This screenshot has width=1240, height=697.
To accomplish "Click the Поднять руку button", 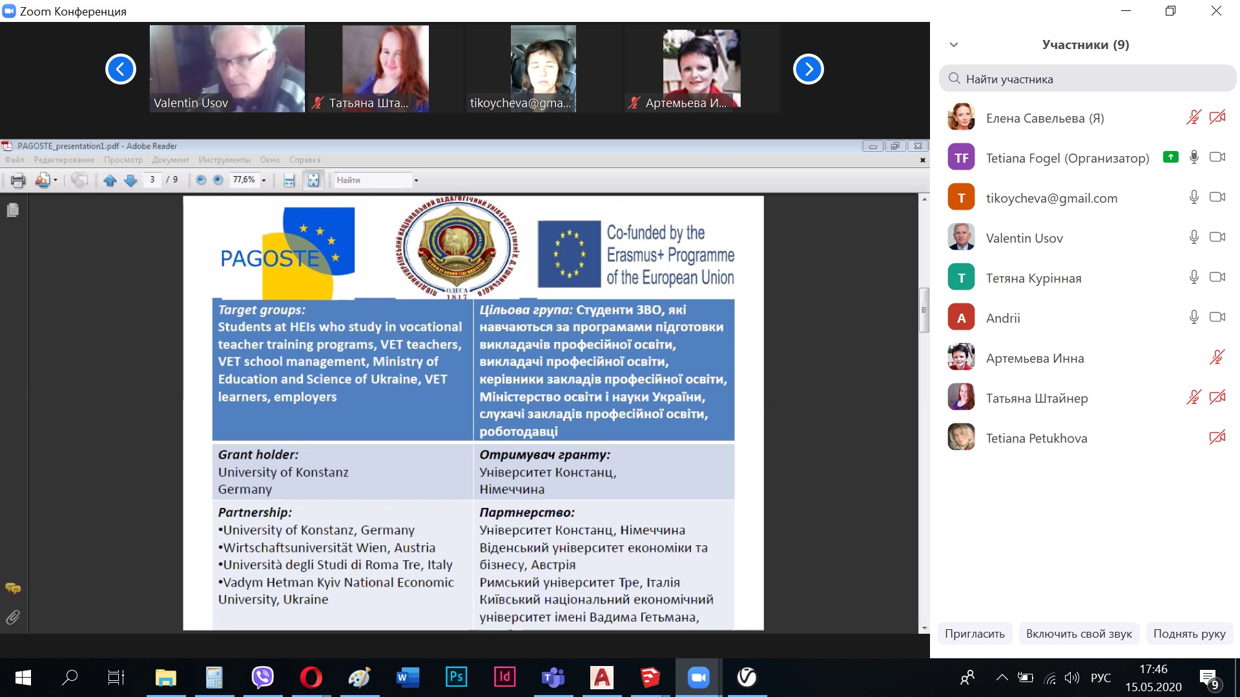I will pyautogui.click(x=1189, y=634).
